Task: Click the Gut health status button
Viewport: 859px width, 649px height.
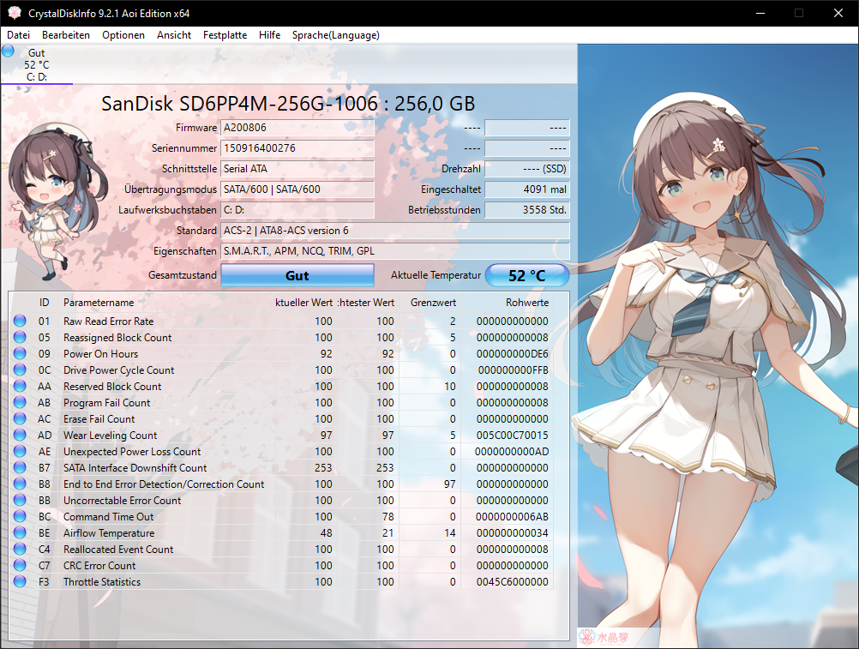Action: coord(297,275)
